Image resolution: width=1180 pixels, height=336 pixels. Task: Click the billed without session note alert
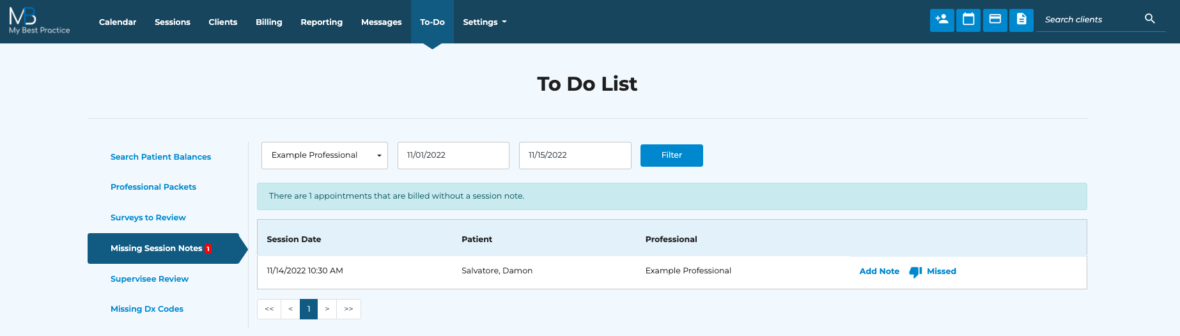click(x=672, y=196)
